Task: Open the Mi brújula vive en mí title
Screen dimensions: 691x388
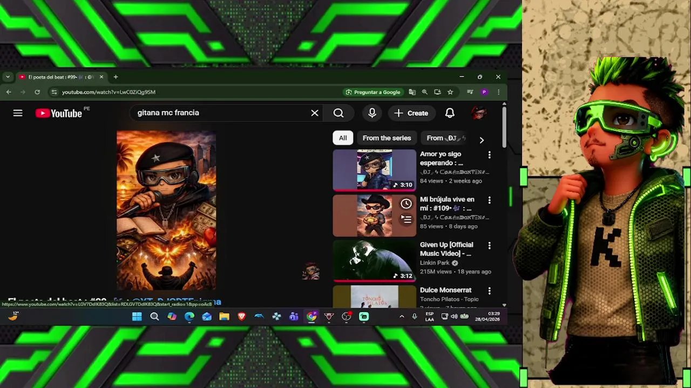Action: pyautogui.click(x=447, y=204)
